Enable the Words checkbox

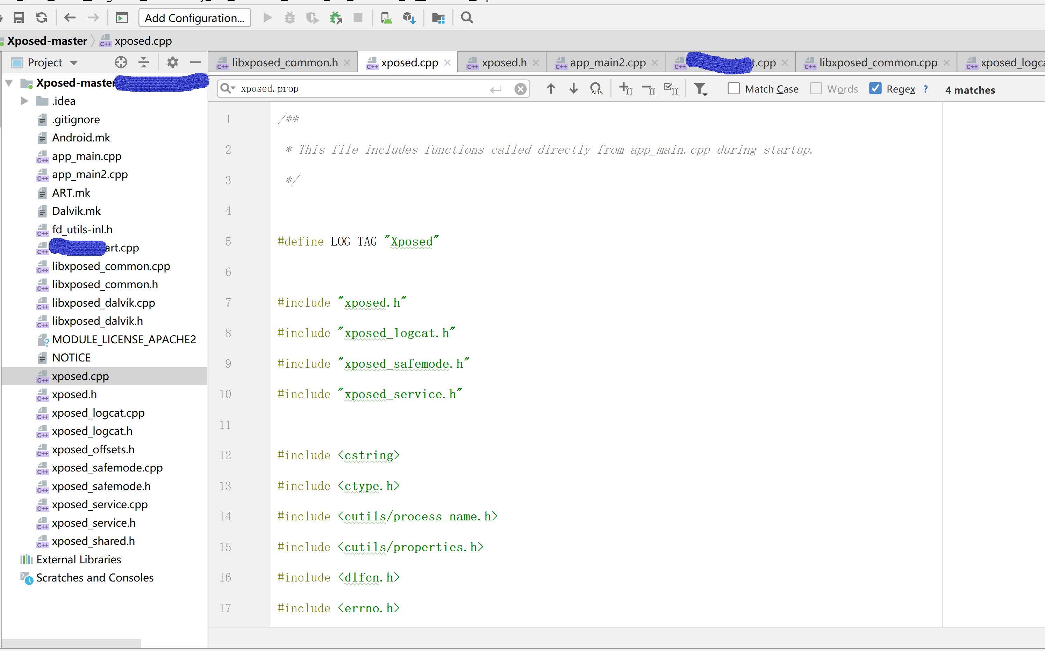click(x=816, y=89)
